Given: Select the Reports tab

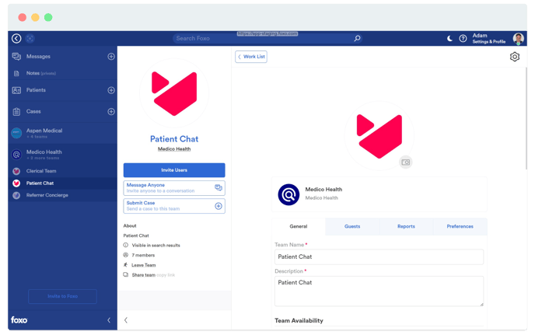Looking at the screenshot, I should click(x=406, y=226).
